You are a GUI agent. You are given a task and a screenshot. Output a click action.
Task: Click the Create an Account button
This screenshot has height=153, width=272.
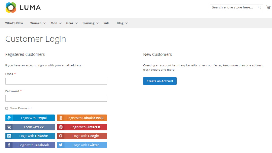[160, 81]
